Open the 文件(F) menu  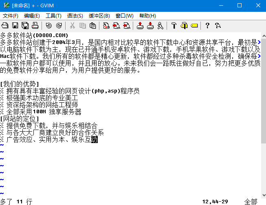[11, 16]
